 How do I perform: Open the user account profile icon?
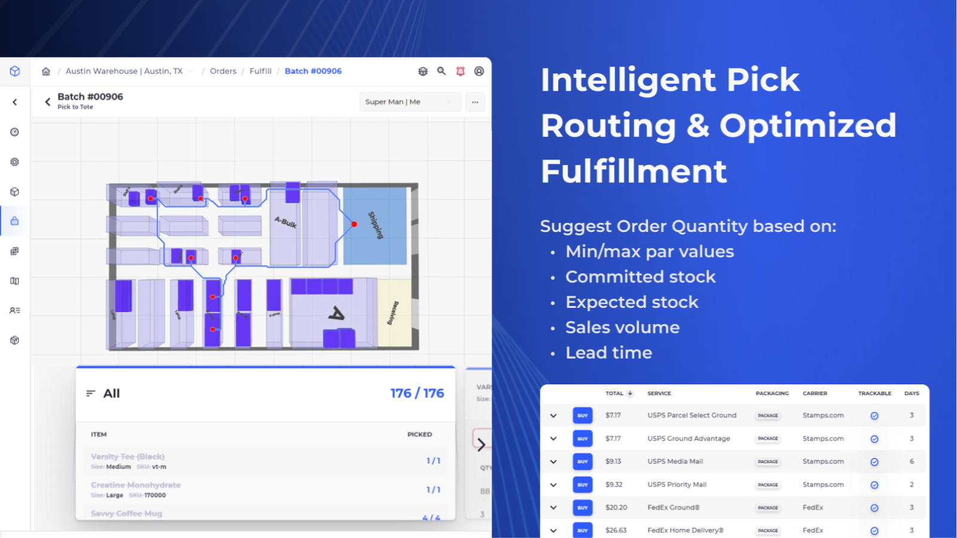[x=478, y=71]
